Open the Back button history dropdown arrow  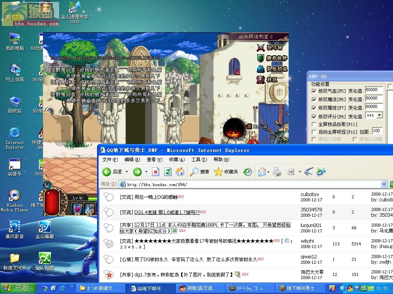click(x=127, y=172)
